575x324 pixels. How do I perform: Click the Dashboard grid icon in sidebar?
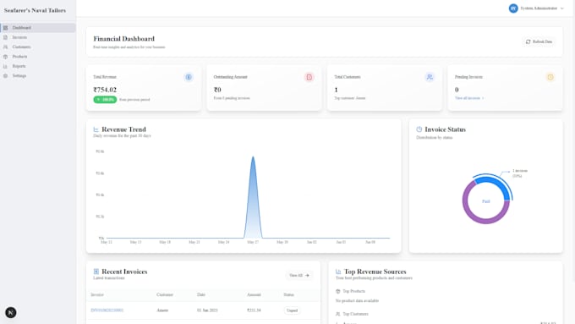pos(6,28)
